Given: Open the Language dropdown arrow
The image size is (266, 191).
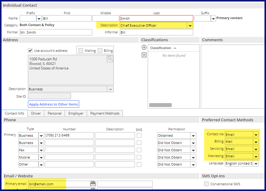Looking at the screenshot, I should click(x=256, y=163).
